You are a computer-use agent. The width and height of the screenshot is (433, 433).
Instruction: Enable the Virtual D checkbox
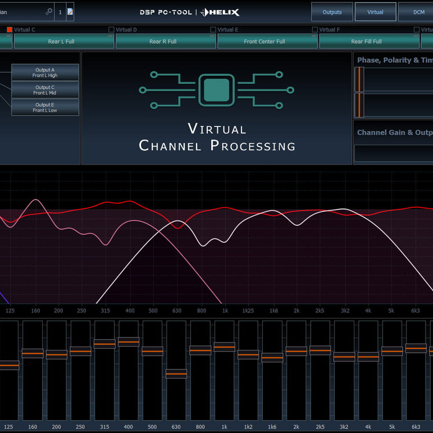(111, 29)
